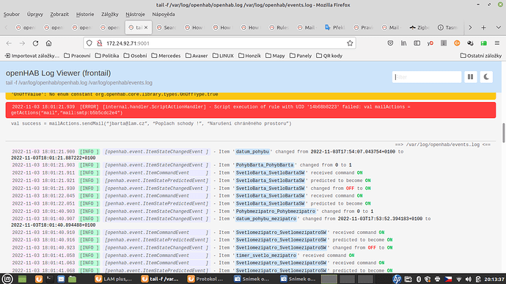Toggle the sidebar view icon
The width and height of the screenshot is (506, 284).
pyautogui.click(x=417, y=43)
